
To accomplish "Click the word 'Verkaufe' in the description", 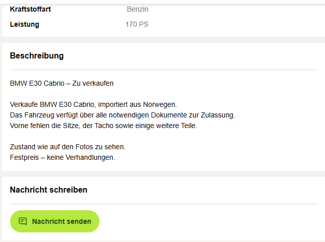I will pos(24,104).
